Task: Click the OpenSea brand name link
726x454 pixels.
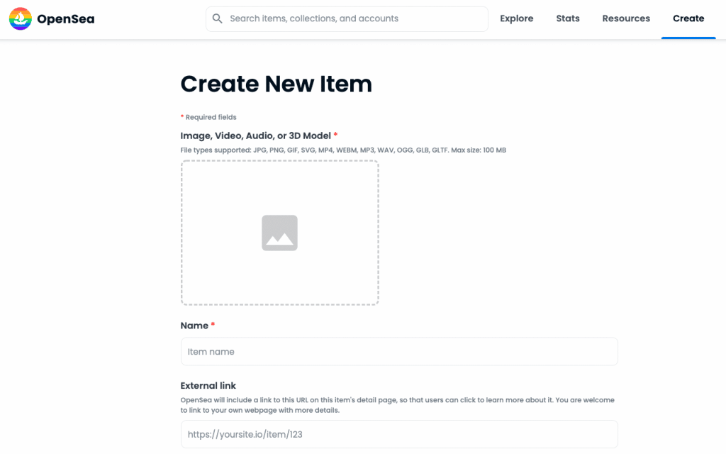Action: [66, 19]
